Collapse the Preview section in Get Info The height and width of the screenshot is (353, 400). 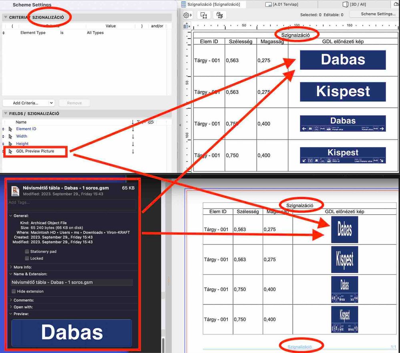11,314
